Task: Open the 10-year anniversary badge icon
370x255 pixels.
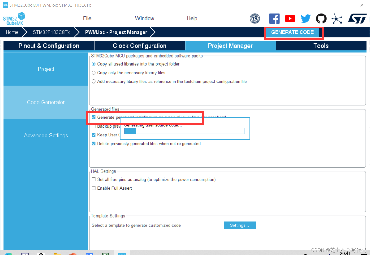Action: [255, 18]
